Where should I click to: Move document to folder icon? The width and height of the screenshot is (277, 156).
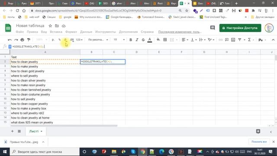(x=57, y=26)
